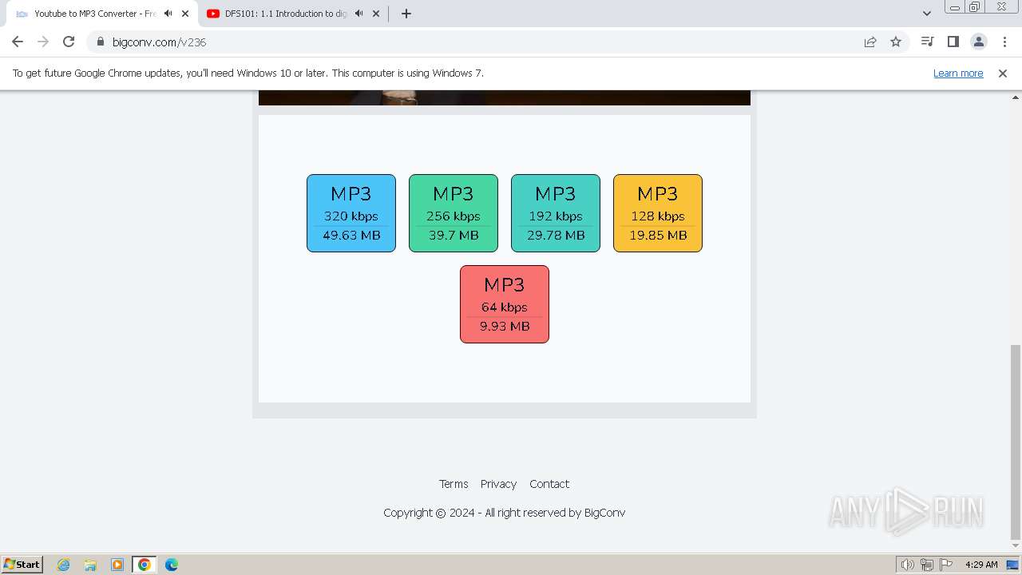Screen dimensions: 1022x575
Task: Bookmark this page with star icon
Action: tap(896, 42)
